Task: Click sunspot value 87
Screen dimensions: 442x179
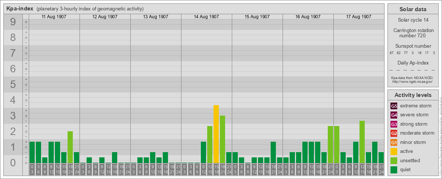Action: coord(392,53)
